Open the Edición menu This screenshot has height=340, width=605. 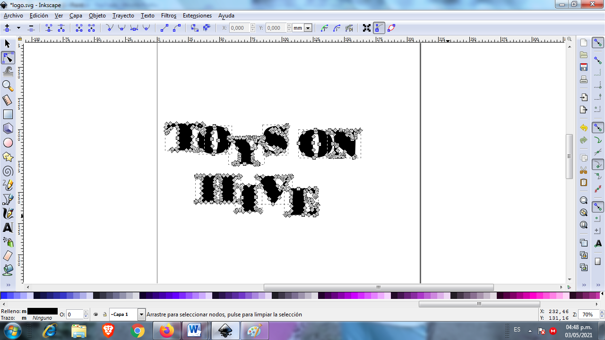tap(39, 16)
